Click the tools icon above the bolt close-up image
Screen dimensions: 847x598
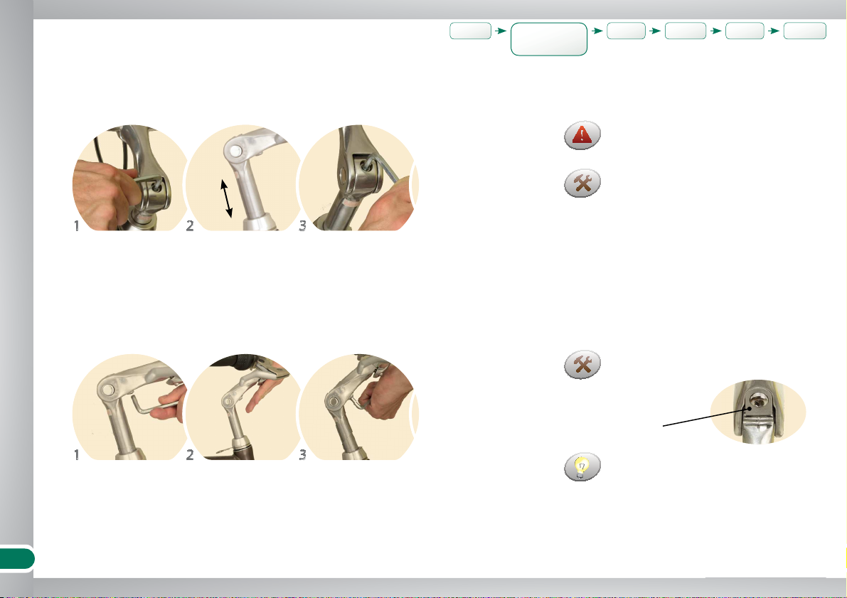pyautogui.click(x=582, y=365)
